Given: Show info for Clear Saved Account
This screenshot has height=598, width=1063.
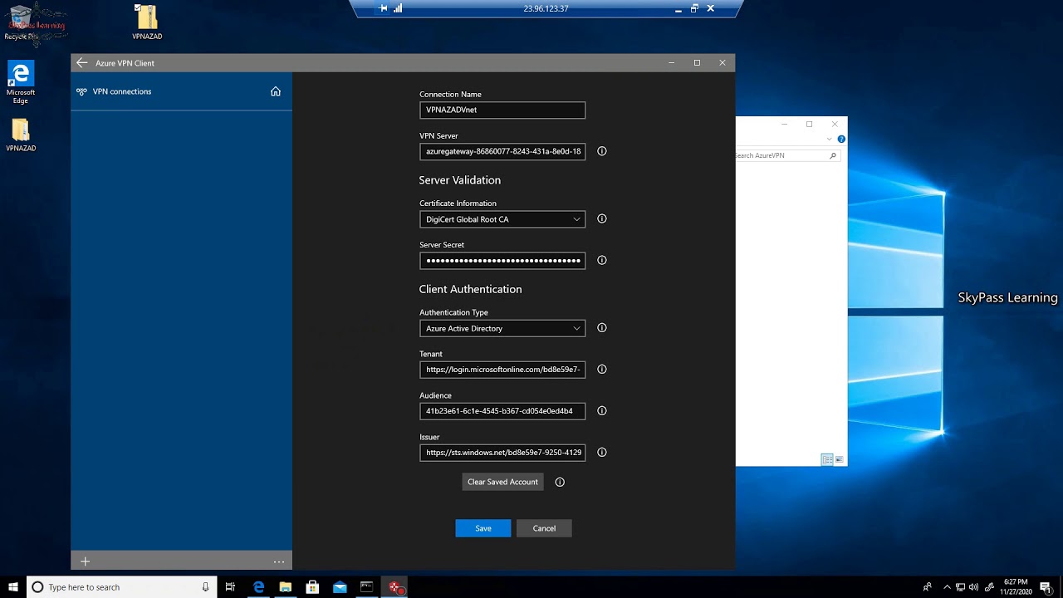Looking at the screenshot, I should pos(560,482).
